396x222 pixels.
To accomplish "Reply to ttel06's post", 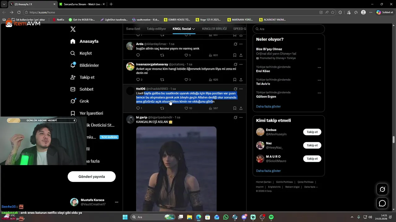I will (x=138, y=108).
